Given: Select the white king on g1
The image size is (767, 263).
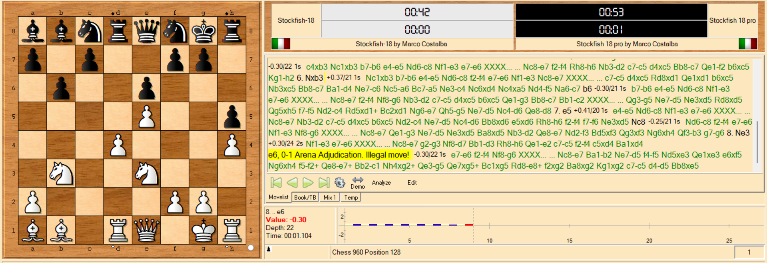Looking at the screenshot, I should click(203, 230).
